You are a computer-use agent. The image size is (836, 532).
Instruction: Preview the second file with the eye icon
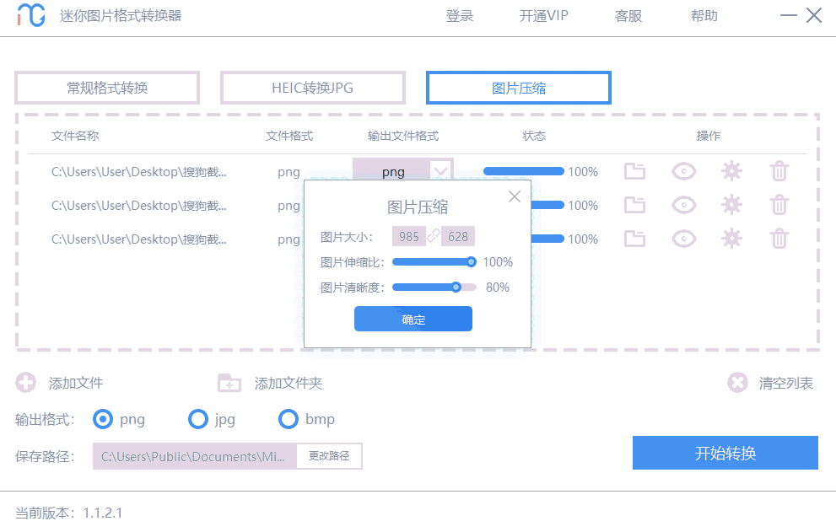point(683,205)
